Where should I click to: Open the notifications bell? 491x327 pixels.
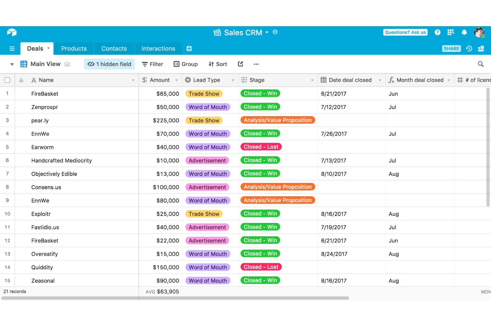pyautogui.click(x=464, y=32)
